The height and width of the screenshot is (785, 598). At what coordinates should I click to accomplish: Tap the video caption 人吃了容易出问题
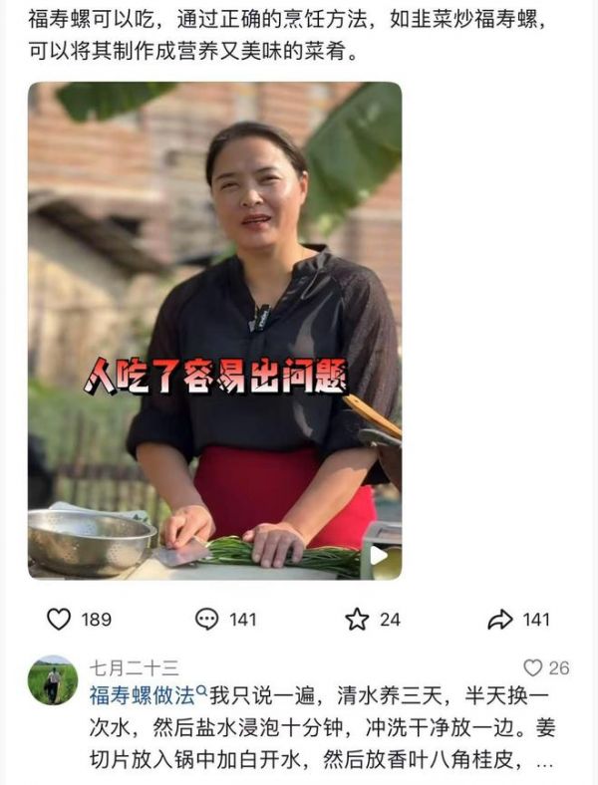point(216,376)
